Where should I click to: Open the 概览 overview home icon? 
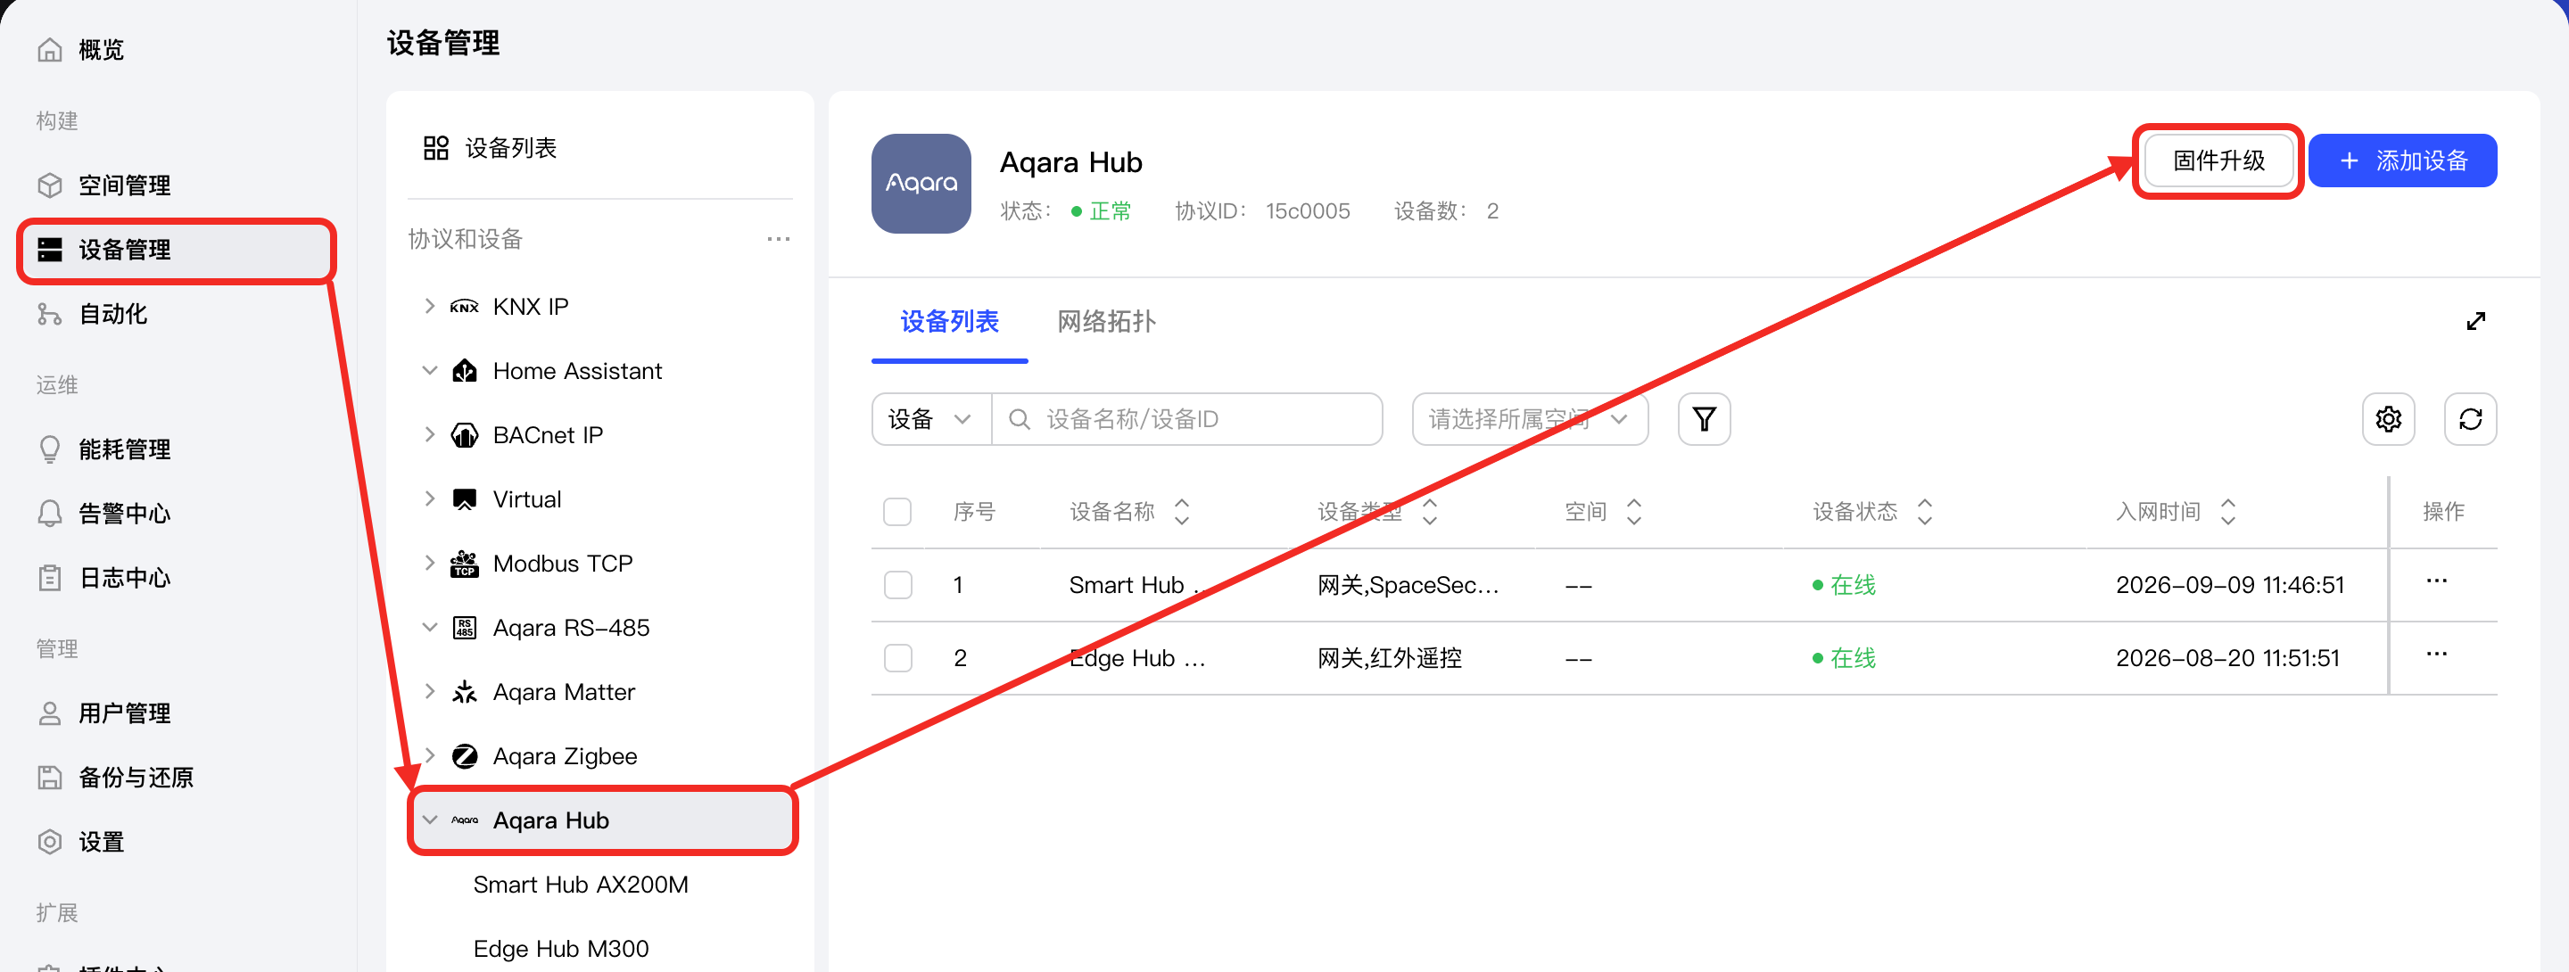[50, 50]
